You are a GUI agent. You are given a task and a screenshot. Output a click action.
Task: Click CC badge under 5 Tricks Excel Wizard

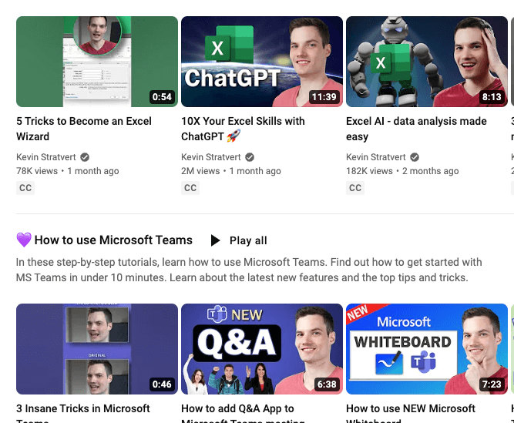point(25,187)
